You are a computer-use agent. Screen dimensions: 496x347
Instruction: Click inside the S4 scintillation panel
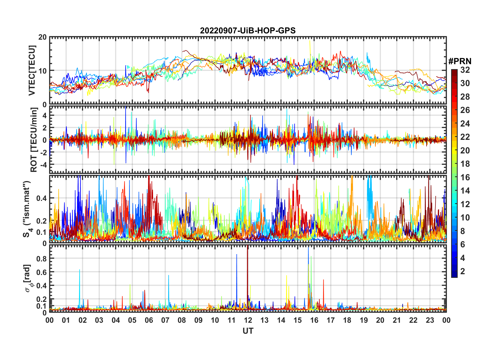(x=248, y=209)
